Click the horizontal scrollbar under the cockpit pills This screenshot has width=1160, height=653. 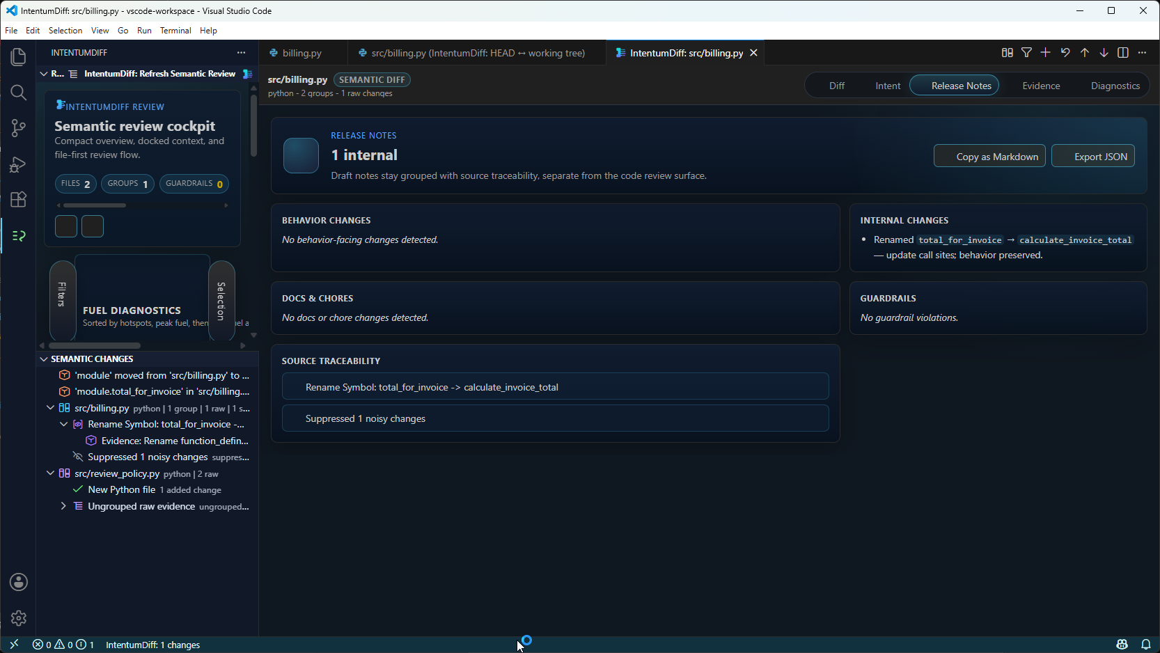point(95,205)
